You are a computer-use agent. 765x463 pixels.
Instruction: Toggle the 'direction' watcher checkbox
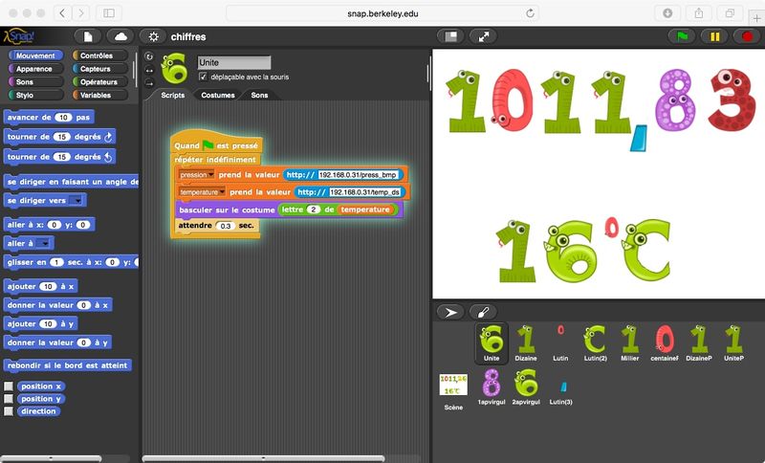click(9, 411)
